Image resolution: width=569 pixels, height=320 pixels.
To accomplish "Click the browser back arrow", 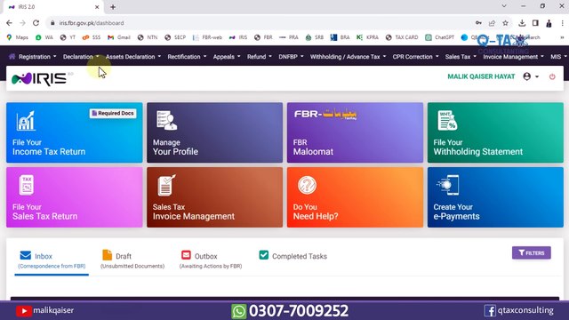I will (9, 23).
